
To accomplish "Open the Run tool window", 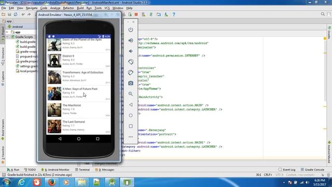I will (13, 170).
